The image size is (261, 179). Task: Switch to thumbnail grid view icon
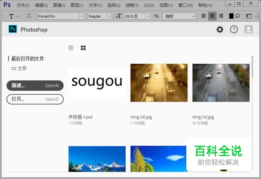point(83,48)
